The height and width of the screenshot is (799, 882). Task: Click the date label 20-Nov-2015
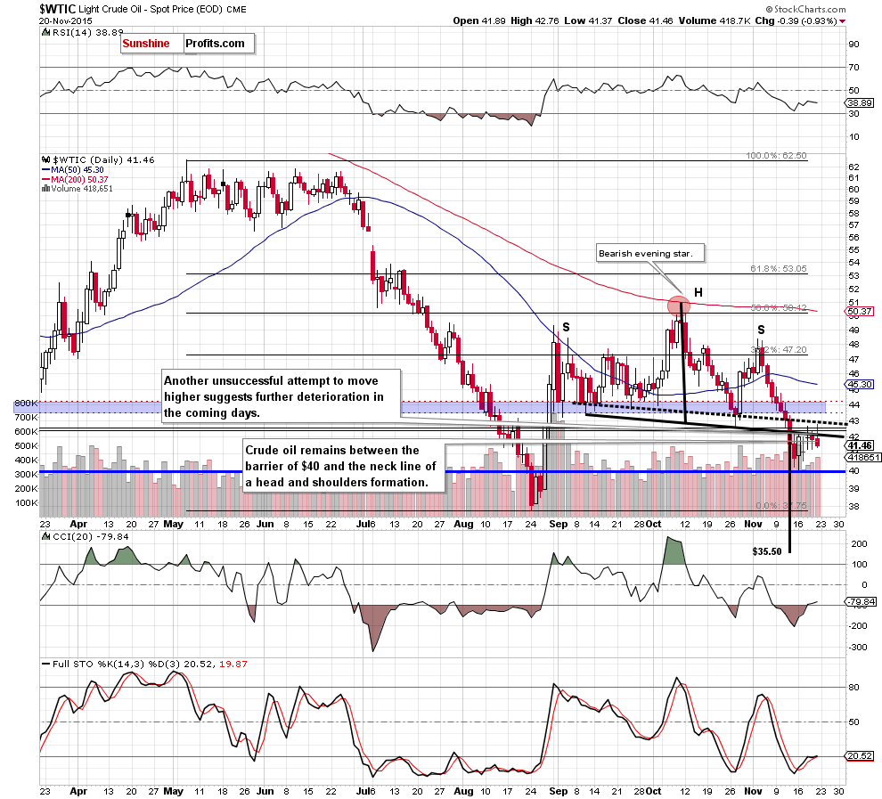66,20
